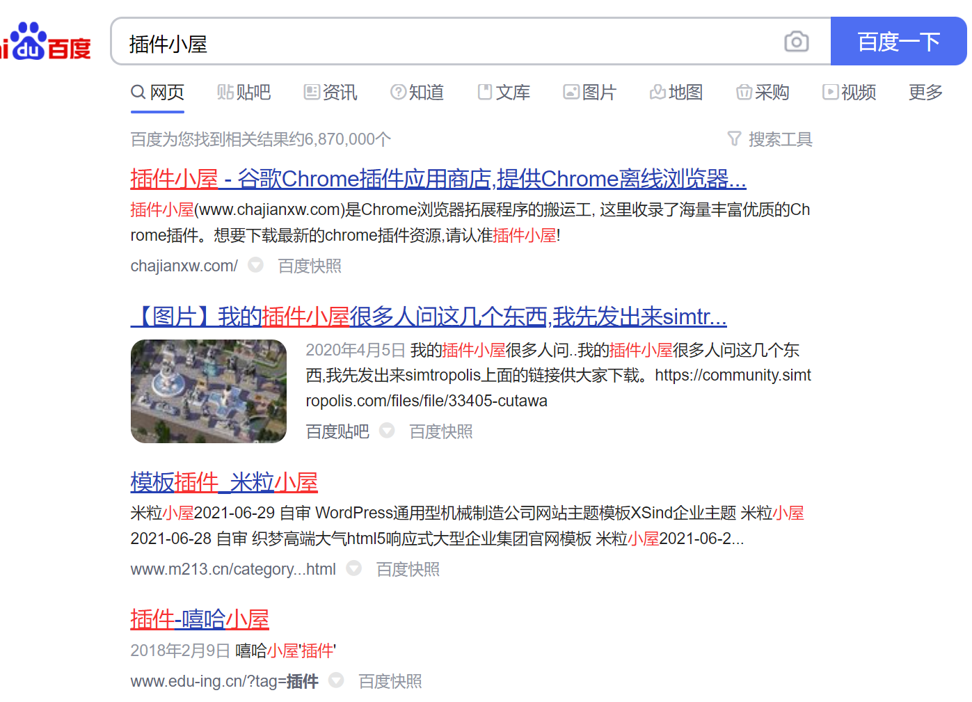The height and width of the screenshot is (702, 972).
Task: Go to the 知道 tab
Action: pos(417,92)
